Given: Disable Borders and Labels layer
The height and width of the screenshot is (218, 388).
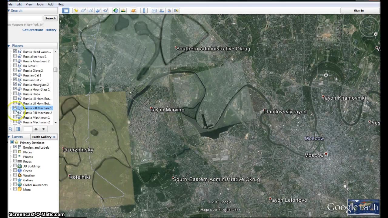Looking at the screenshot, I should pos(15,147).
